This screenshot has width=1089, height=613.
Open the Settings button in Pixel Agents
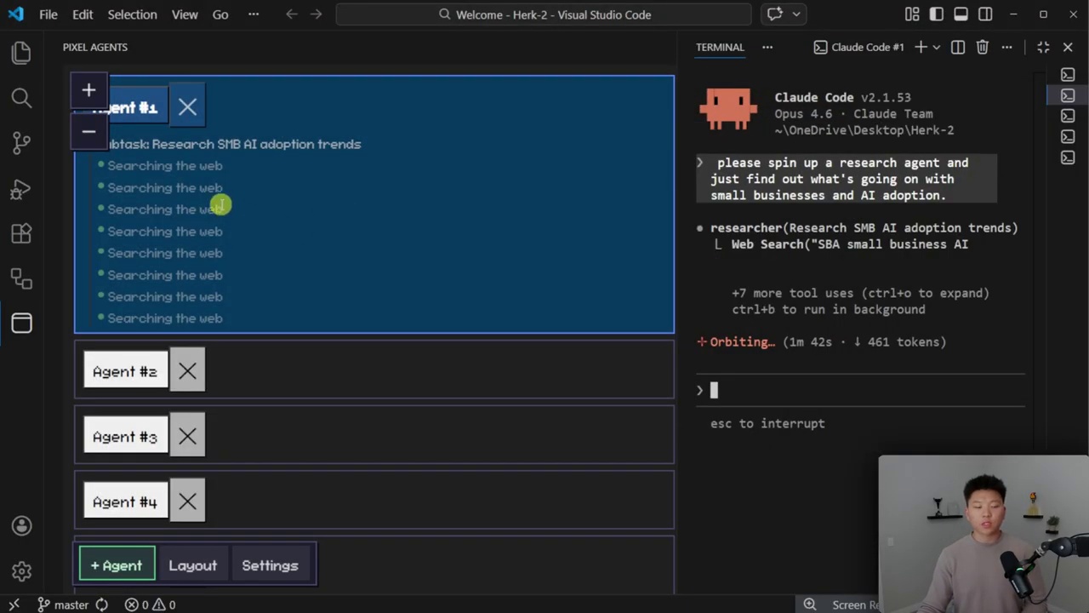click(x=270, y=565)
